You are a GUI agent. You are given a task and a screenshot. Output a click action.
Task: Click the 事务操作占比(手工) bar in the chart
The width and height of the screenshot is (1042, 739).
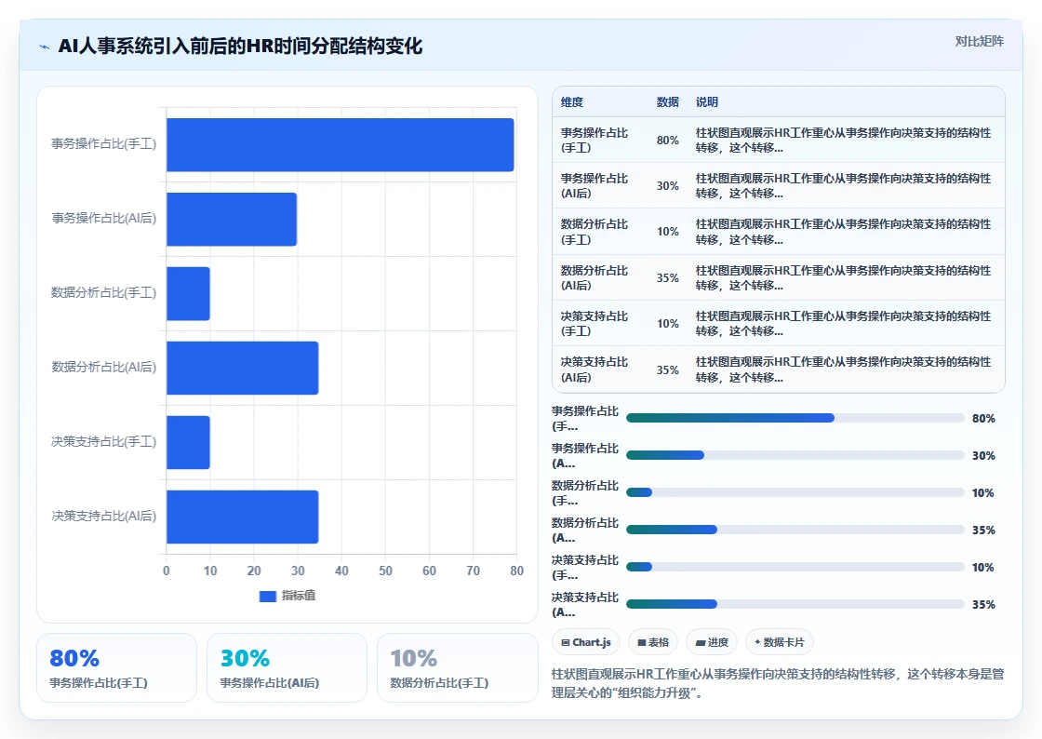[341, 145]
